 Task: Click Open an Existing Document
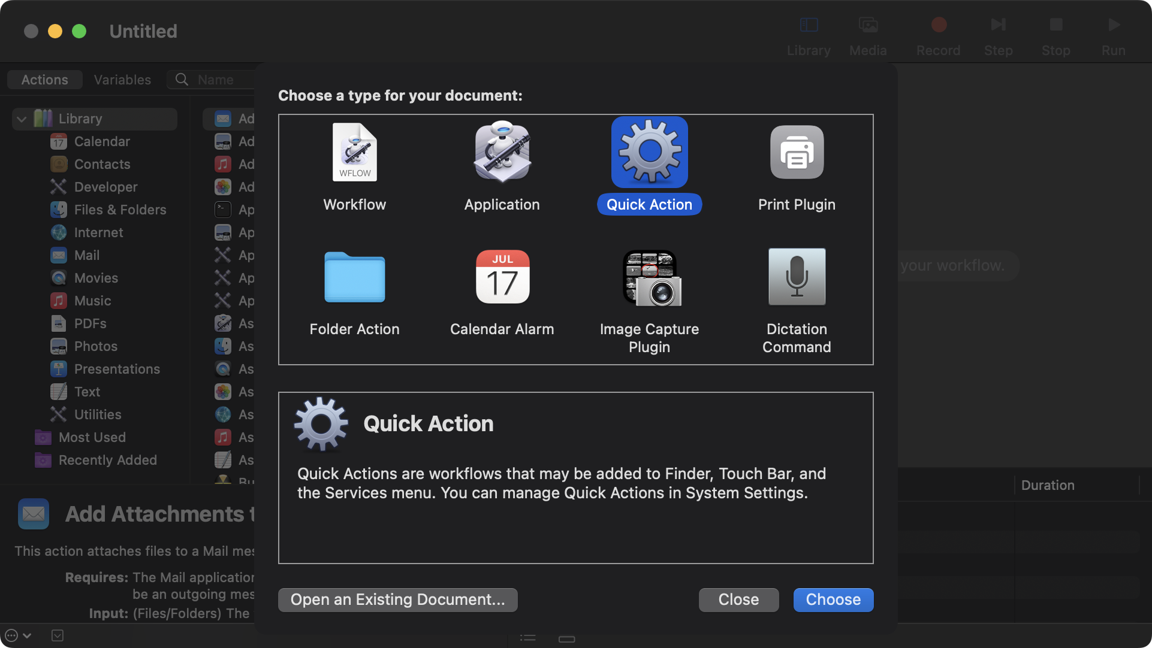click(397, 599)
